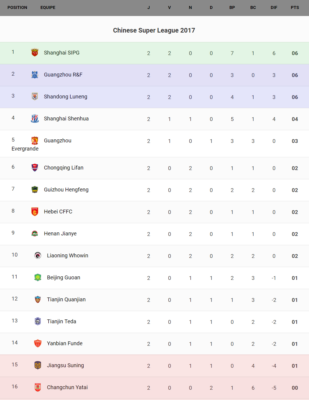Click the EQUIPE column header
This screenshot has width=309, height=400.
pyautogui.click(x=48, y=8)
